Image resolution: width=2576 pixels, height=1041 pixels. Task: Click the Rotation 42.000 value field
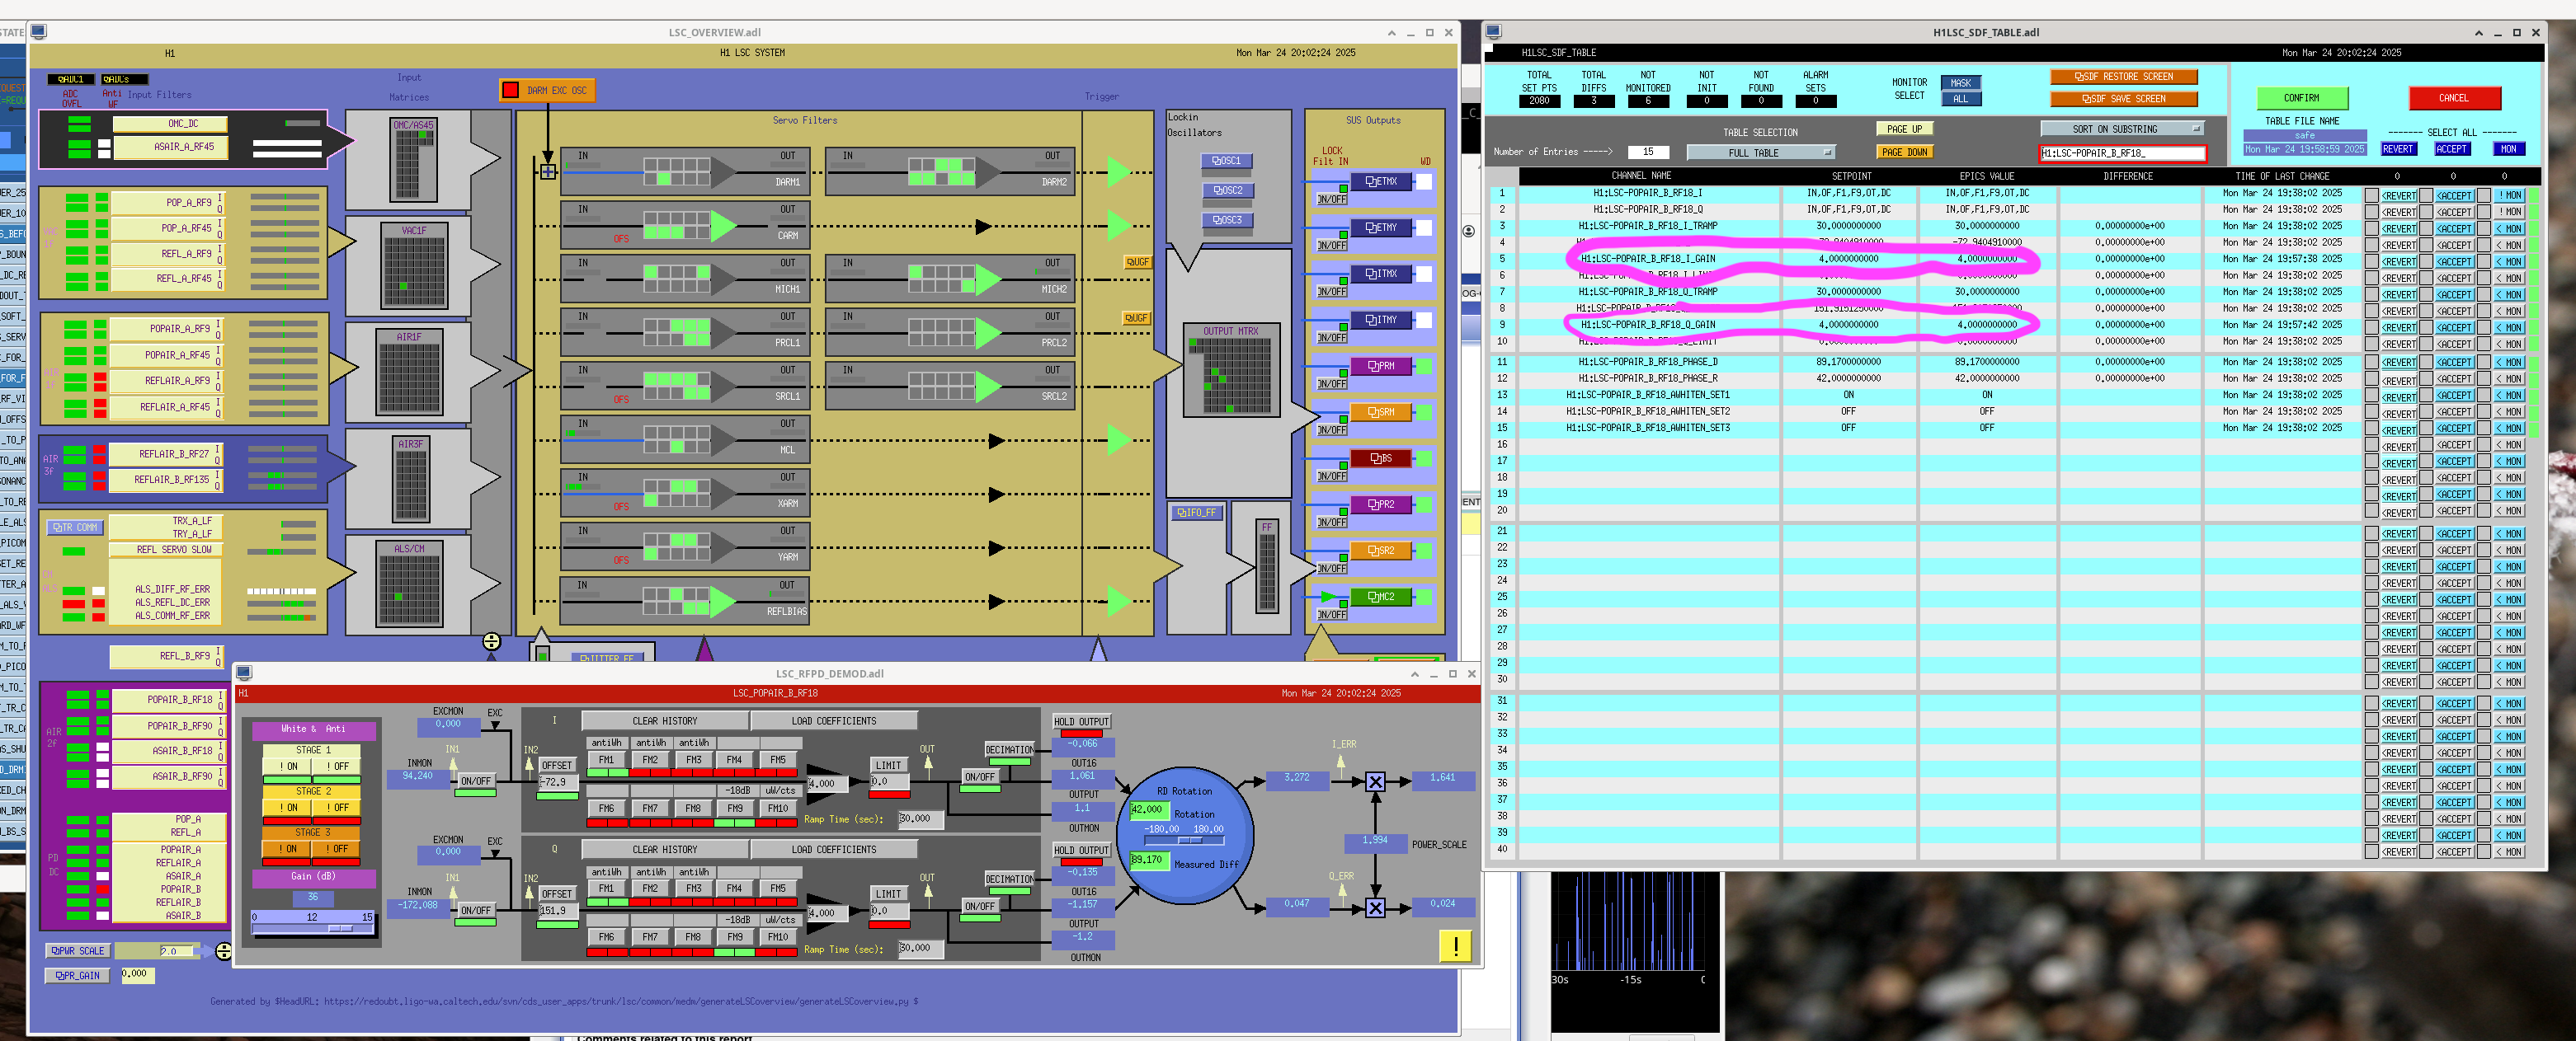(1149, 810)
